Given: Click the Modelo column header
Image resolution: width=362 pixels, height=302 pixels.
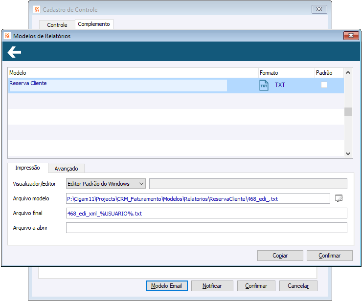Looking at the screenshot, I should [133, 73].
